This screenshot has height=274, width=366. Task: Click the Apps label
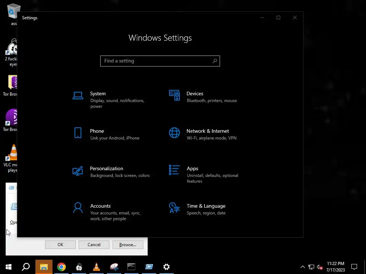193,168
